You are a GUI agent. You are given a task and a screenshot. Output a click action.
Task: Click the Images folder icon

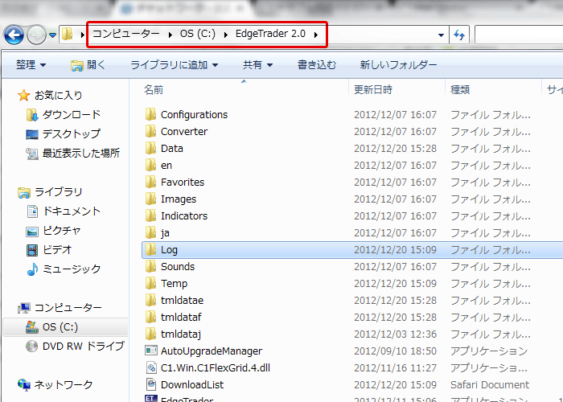tap(150, 199)
